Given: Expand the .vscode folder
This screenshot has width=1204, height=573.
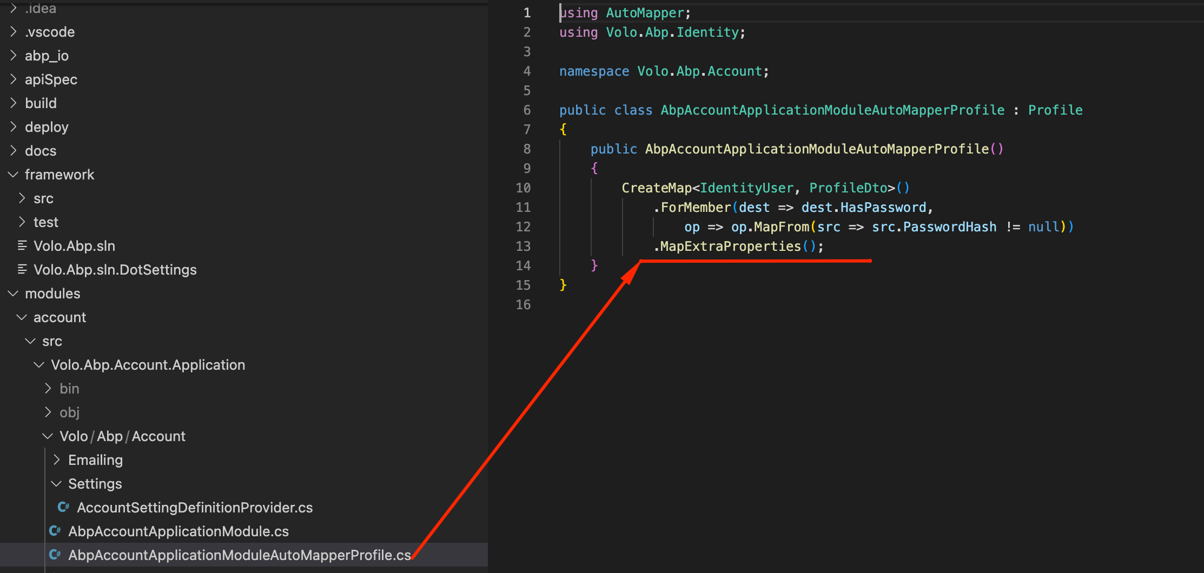Looking at the screenshot, I should click(13, 31).
